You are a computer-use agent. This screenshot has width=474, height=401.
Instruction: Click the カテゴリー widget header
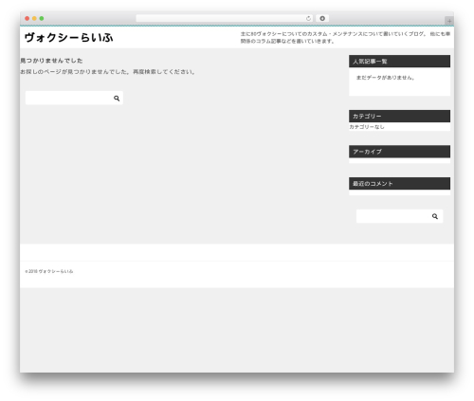pyautogui.click(x=399, y=117)
